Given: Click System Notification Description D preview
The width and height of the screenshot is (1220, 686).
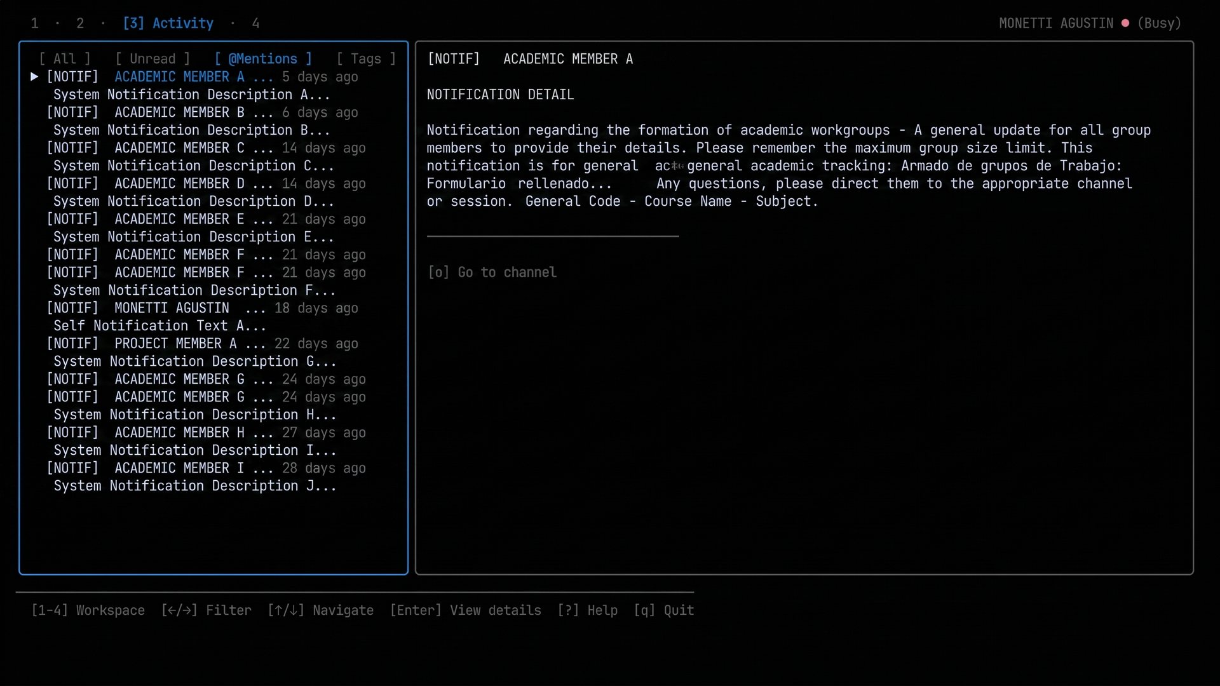Looking at the screenshot, I should coord(194,201).
